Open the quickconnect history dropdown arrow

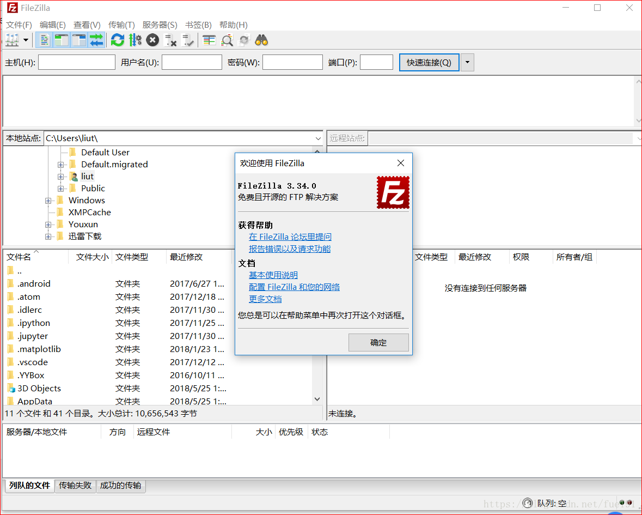[x=467, y=62]
